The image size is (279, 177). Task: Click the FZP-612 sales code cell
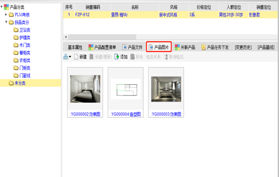pos(93,15)
